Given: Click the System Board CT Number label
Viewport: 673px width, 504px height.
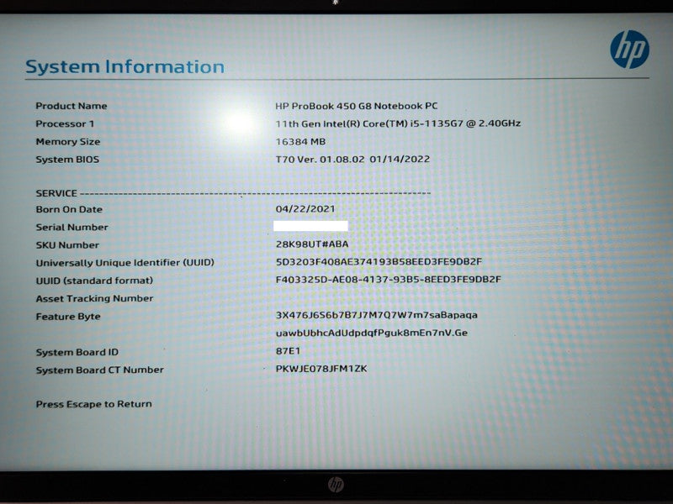Looking at the screenshot, I should (x=99, y=370).
